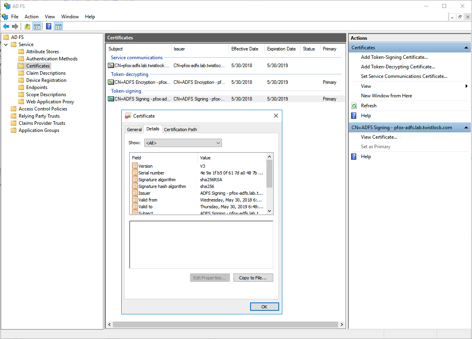Click the Signature hash algorithm field icon

tap(135, 186)
